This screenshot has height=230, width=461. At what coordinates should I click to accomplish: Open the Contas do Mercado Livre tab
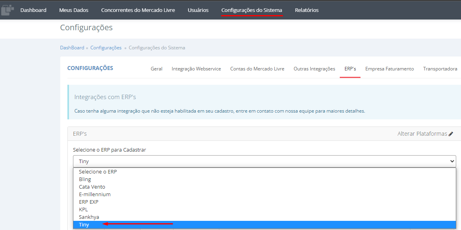257,69
